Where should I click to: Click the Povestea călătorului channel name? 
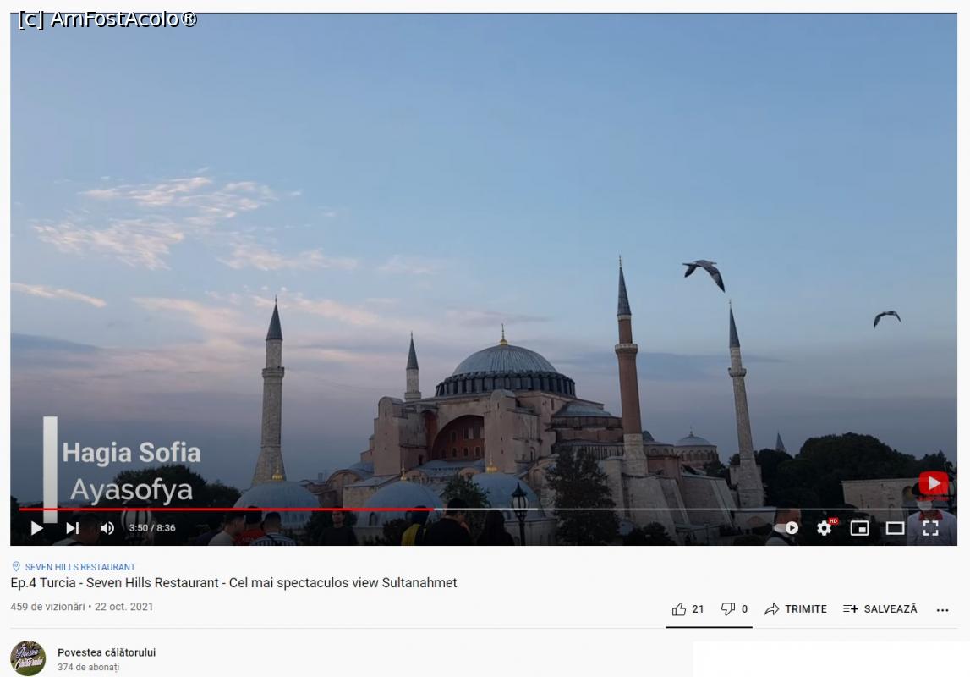pyautogui.click(x=107, y=652)
